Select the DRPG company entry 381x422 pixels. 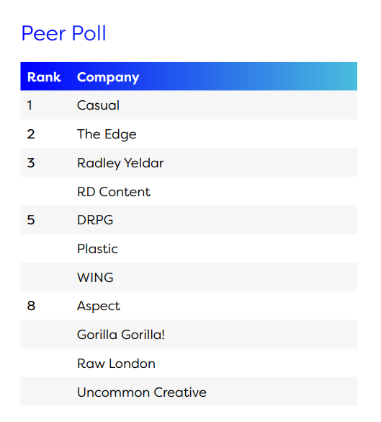pos(95,220)
